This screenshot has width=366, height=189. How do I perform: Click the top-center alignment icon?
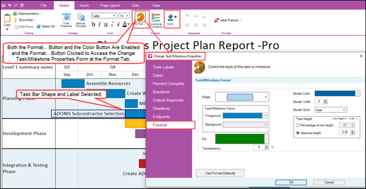(196, 16)
